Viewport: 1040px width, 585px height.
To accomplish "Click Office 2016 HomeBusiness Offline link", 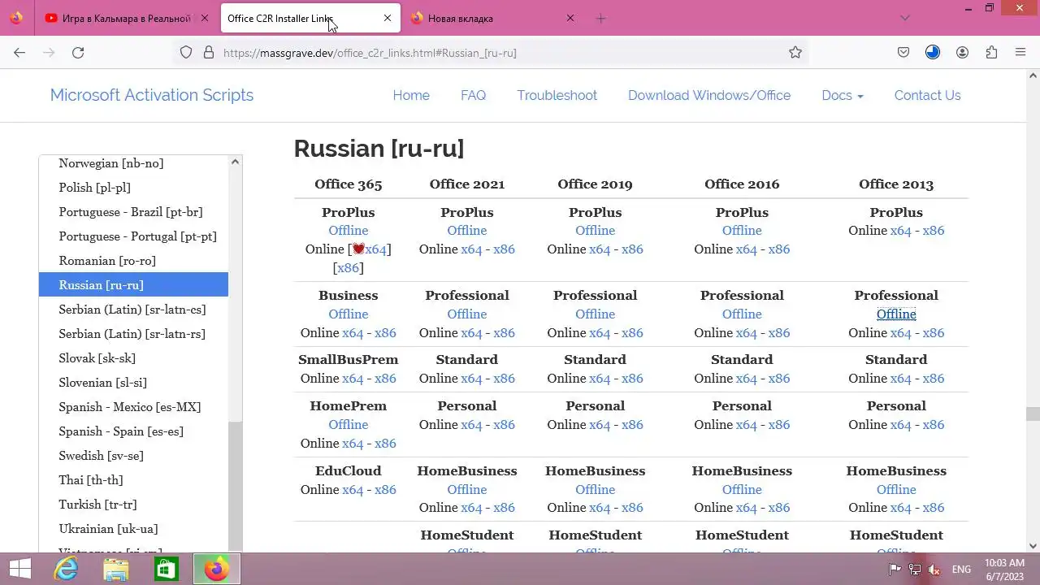I will point(742,490).
